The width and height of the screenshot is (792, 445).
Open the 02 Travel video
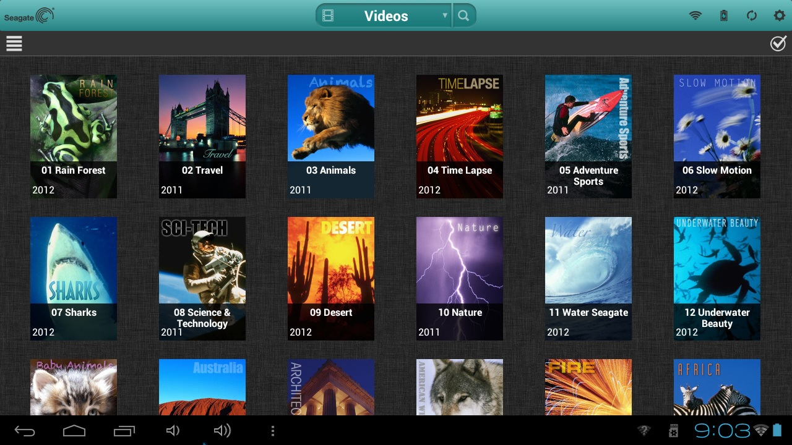(x=202, y=137)
